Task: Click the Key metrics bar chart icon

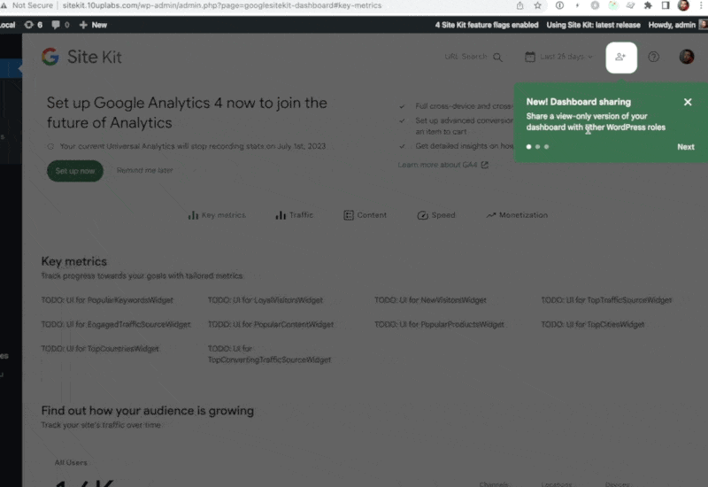Action: (x=193, y=215)
